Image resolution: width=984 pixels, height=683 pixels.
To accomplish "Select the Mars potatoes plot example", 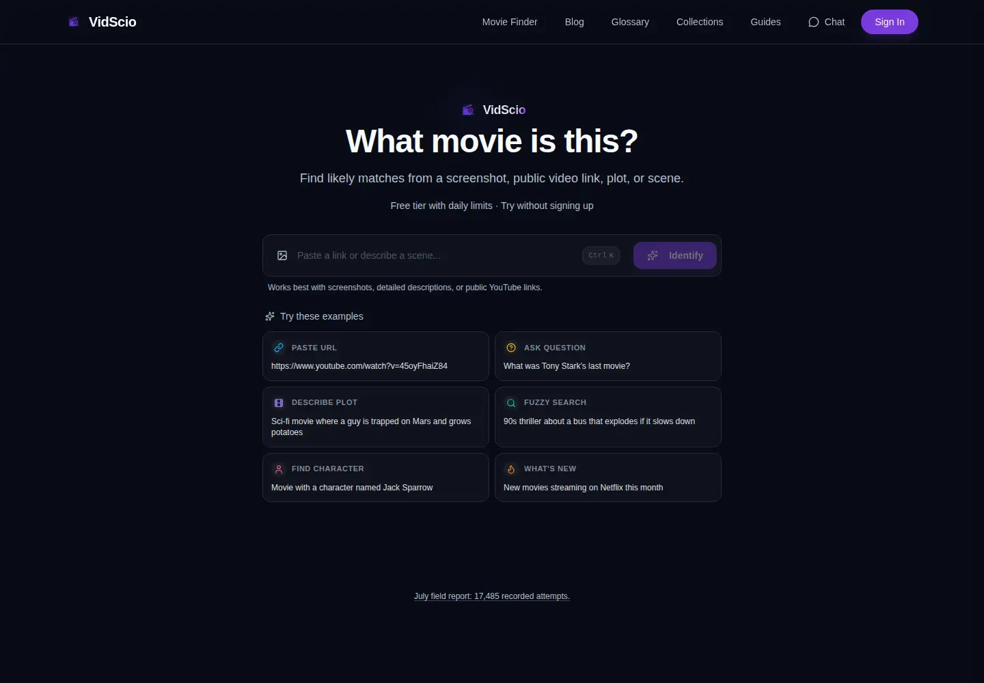I will click(x=376, y=417).
